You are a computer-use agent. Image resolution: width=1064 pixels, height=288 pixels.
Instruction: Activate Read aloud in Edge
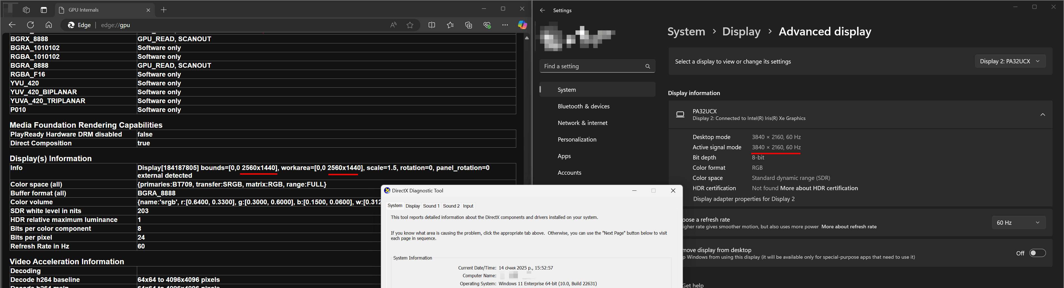point(393,25)
